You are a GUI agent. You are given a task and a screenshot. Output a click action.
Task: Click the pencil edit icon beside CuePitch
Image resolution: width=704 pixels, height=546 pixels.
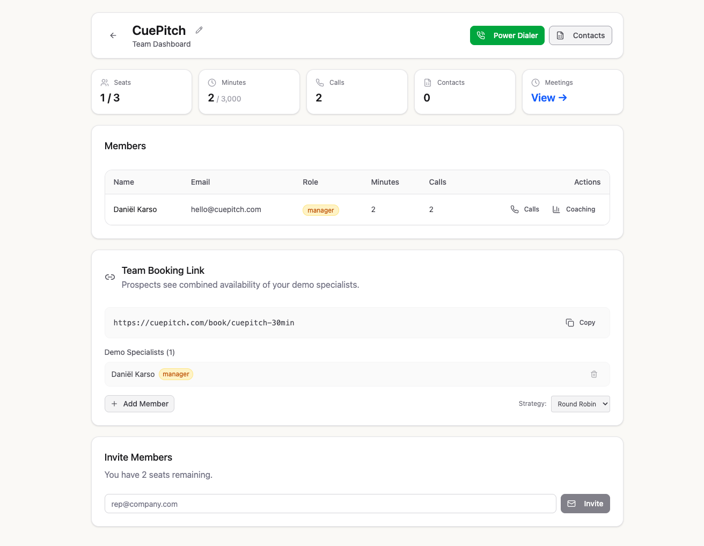[x=199, y=30]
